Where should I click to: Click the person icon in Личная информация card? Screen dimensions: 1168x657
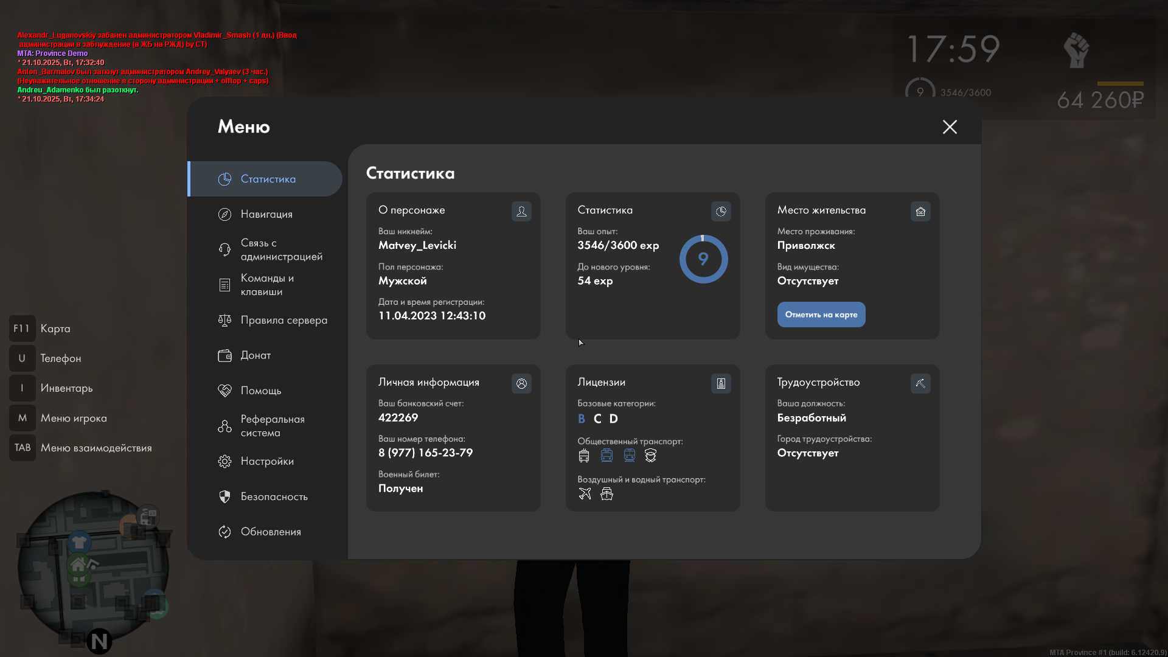coord(521,383)
